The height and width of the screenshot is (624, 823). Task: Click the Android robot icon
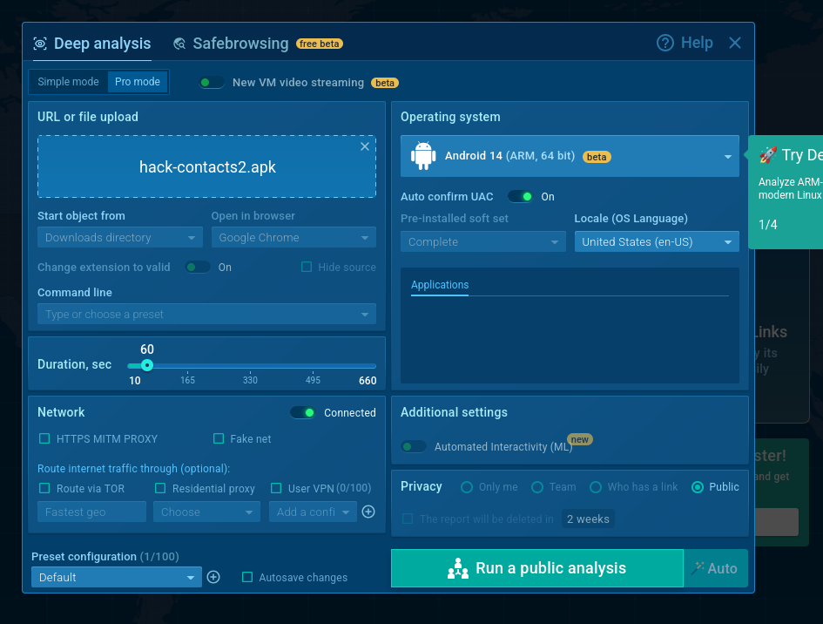(423, 155)
